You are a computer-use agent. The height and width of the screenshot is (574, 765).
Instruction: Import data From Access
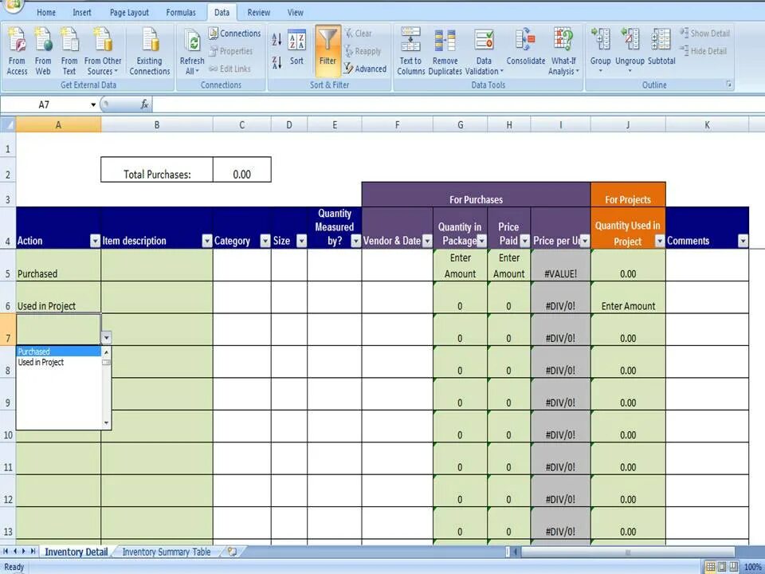tap(17, 51)
